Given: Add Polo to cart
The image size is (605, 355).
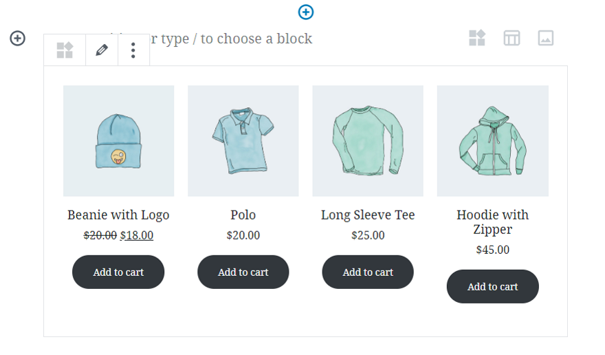Looking at the screenshot, I should pos(243,272).
